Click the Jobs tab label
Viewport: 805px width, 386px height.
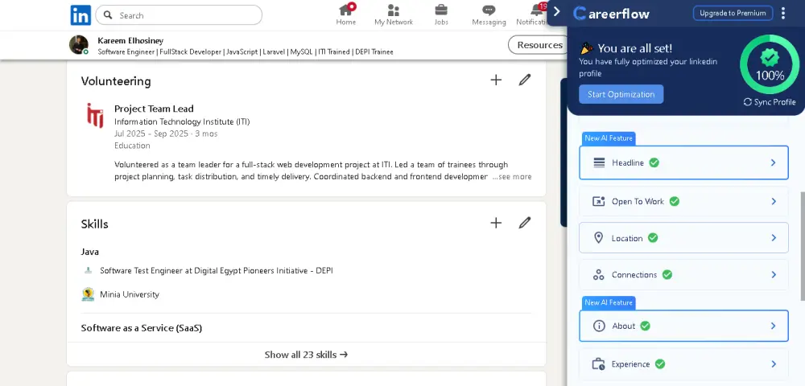pos(441,22)
